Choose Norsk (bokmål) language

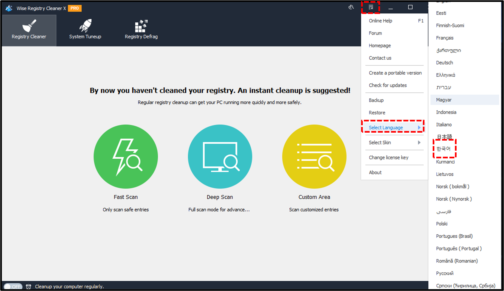click(x=465, y=187)
